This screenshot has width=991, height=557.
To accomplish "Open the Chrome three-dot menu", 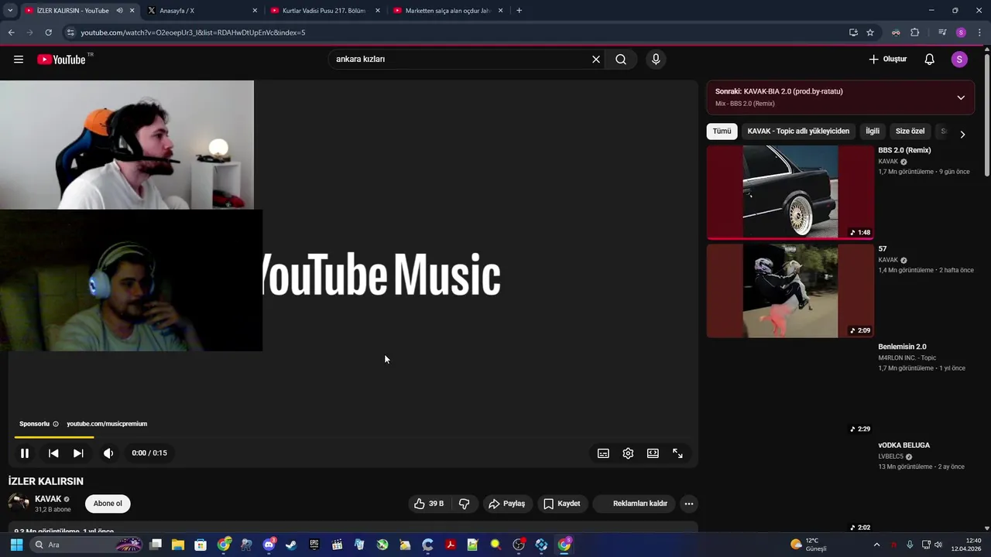I will (979, 32).
